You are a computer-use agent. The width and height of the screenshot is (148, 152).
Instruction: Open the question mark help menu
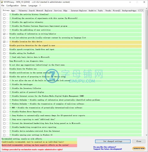coord(40,6)
